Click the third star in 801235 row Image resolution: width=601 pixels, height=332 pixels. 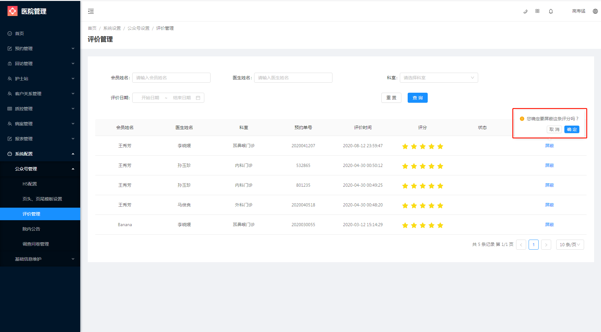click(423, 186)
